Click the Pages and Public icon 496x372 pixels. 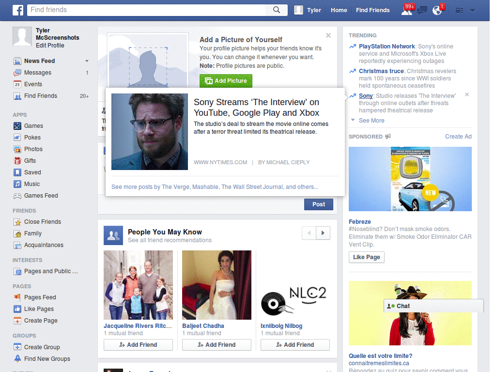pyautogui.click(x=17, y=271)
